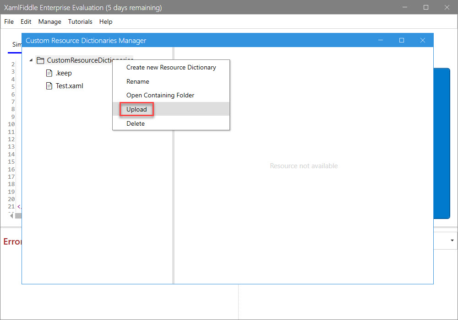Viewport: 458px width, 320px height.
Task: Minimize the Custom Resource Dictionaries Manager
Action: 380,40
